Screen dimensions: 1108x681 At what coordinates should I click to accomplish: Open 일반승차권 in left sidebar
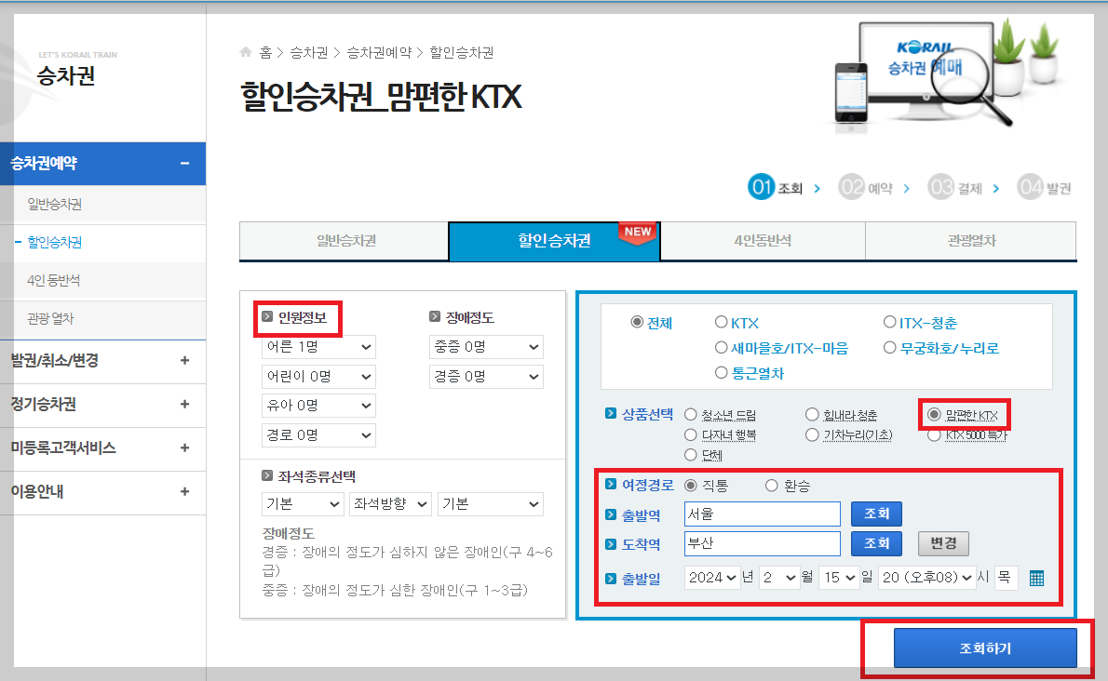tap(54, 204)
